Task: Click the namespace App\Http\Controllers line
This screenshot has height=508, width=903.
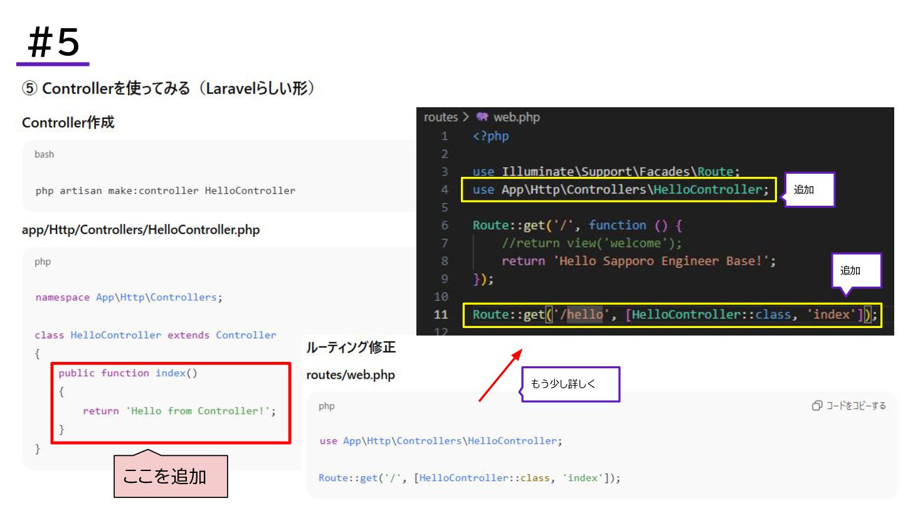Action: (129, 297)
